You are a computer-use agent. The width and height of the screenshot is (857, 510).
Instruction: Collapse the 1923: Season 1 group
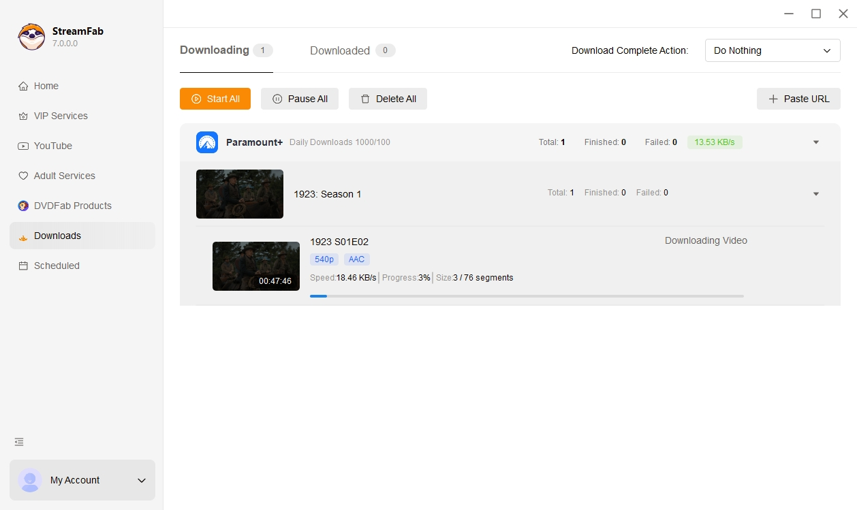pos(815,193)
